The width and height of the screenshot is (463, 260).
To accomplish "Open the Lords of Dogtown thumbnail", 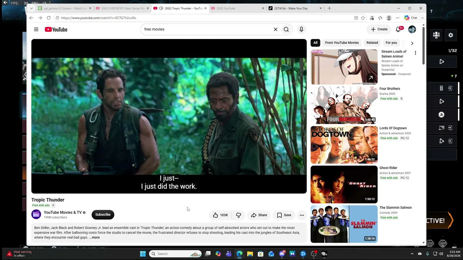I will coord(344,145).
